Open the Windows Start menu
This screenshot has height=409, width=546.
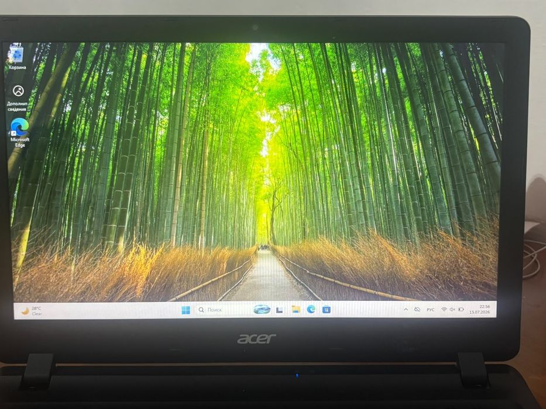click(186, 310)
